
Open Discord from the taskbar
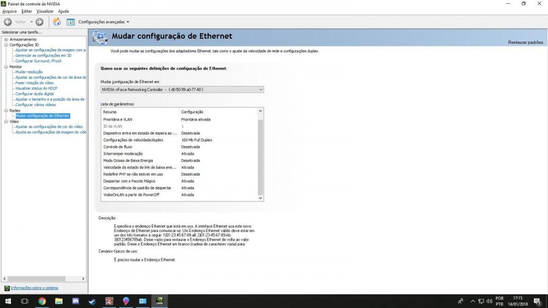(x=76, y=301)
